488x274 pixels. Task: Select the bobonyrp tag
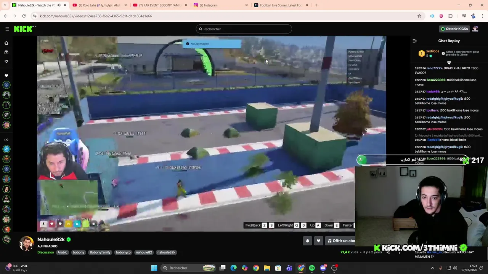pos(123,252)
